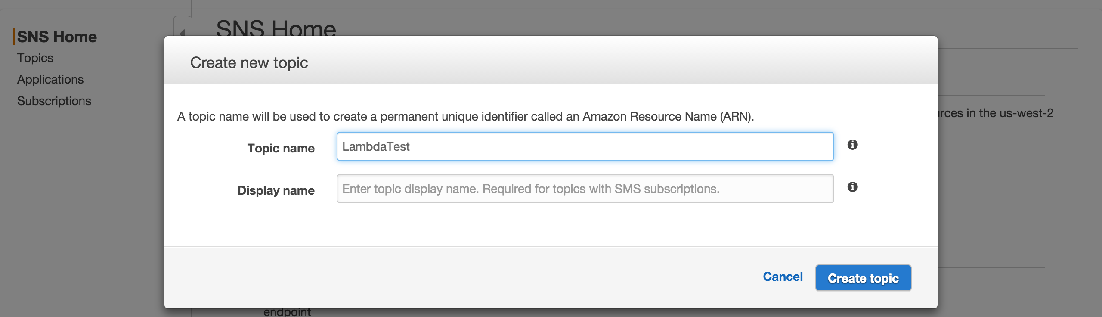Open SNS Home in the sidebar
1102x317 pixels.
click(57, 37)
